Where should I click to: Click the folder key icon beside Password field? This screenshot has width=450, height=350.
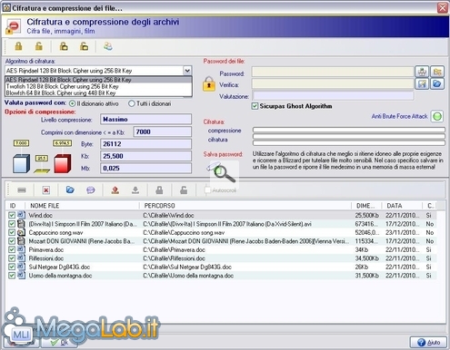coord(437,72)
